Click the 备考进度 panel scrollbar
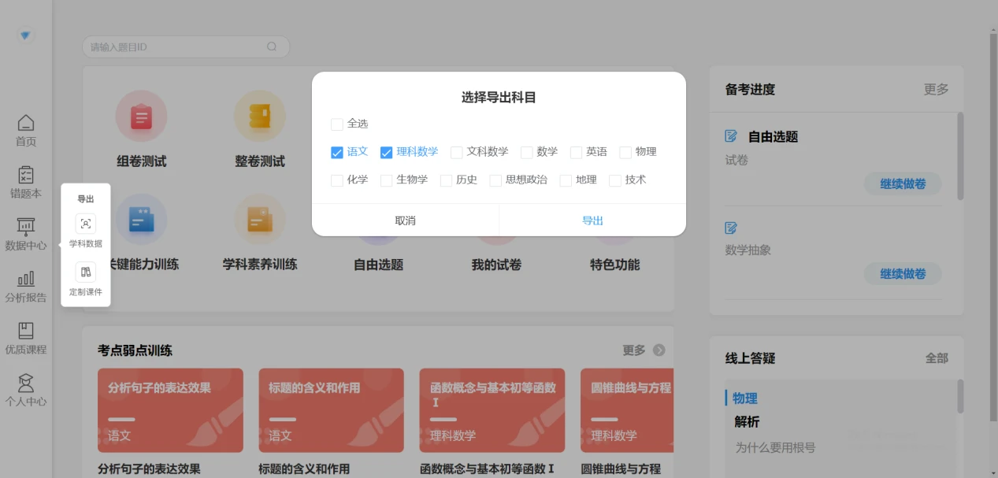The image size is (998, 478). pos(960,155)
